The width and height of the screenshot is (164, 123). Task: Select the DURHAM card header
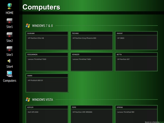click(x=47, y=33)
